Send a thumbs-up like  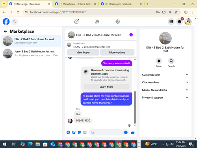click(x=133, y=132)
